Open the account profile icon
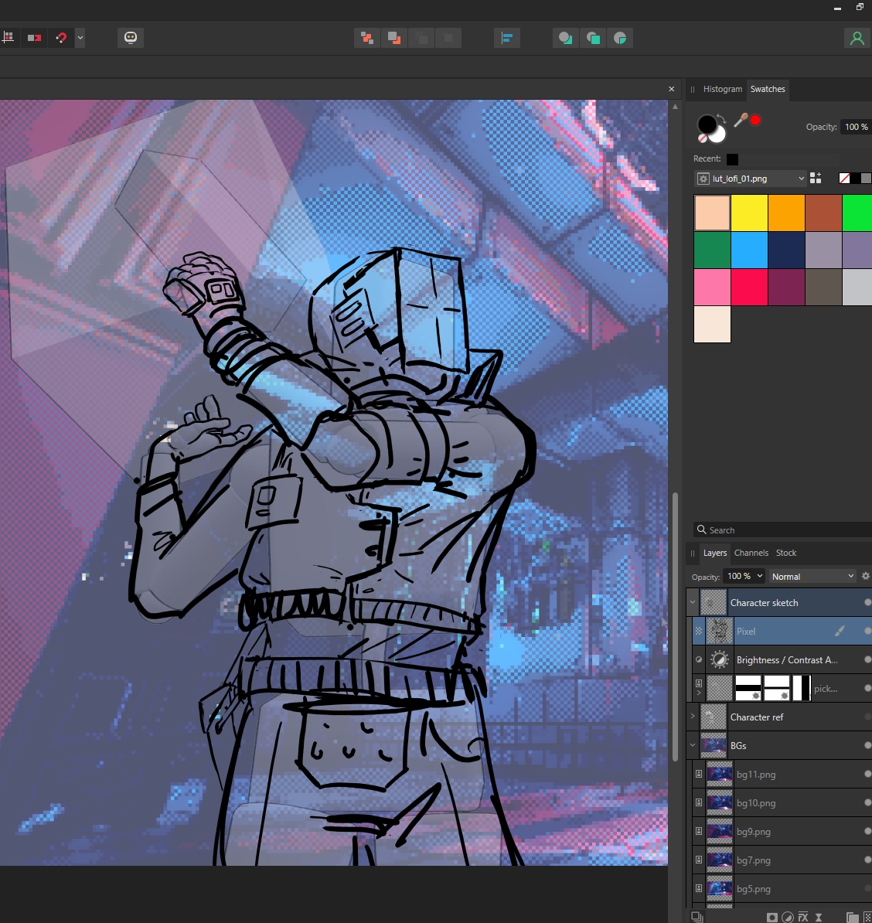 click(x=857, y=38)
